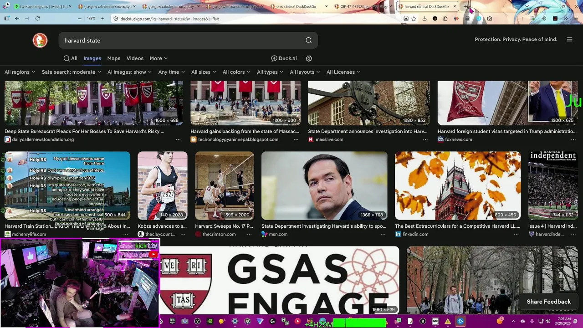Screen dimensions: 583x328
Task: Open the All types filter dropdown
Action: [x=270, y=72]
